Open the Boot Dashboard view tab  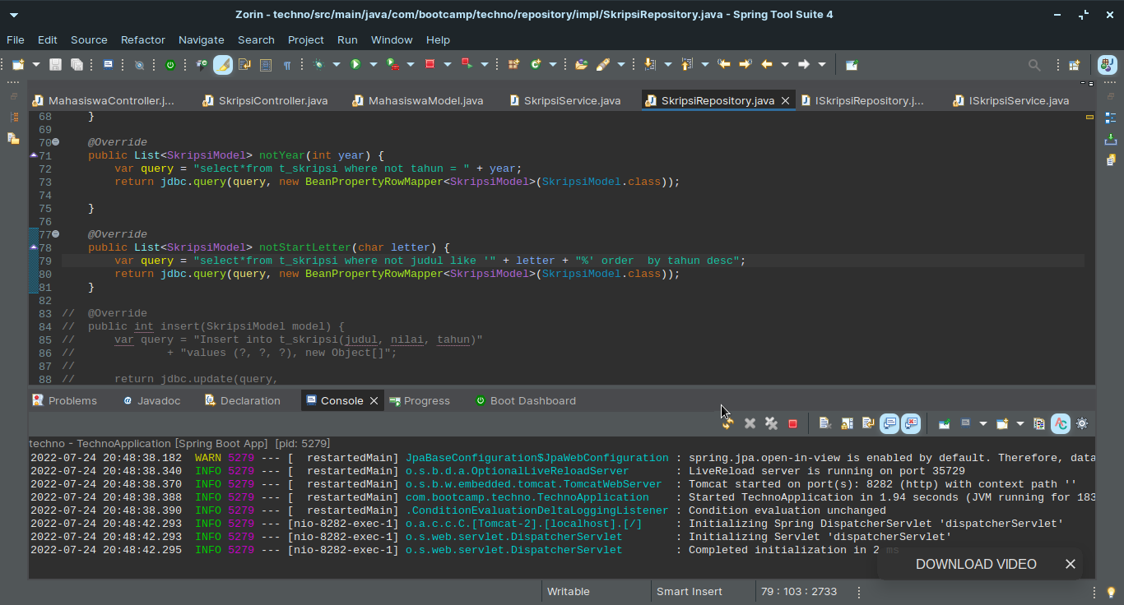click(532, 400)
